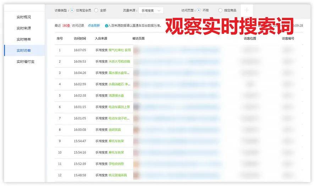Click the search term in the 16:02:38 row
The width and height of the screenshot is (314, 186).
(x=116, y=96)
